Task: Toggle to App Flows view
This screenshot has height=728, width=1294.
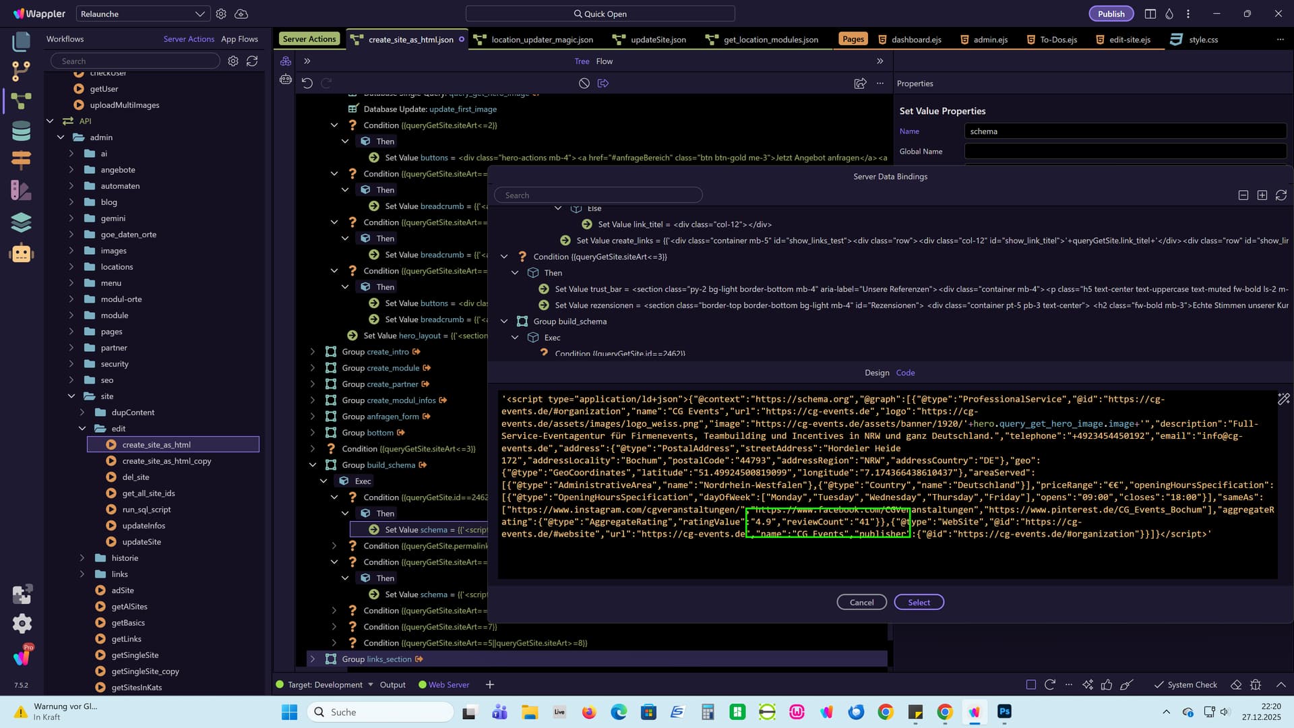Action: tap(239, 39)
